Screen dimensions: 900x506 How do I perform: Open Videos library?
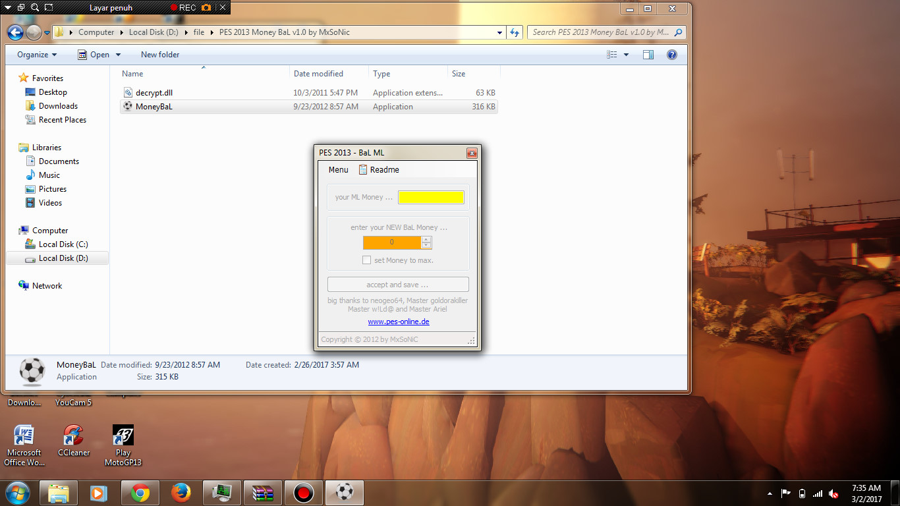(x=50, y=203)
